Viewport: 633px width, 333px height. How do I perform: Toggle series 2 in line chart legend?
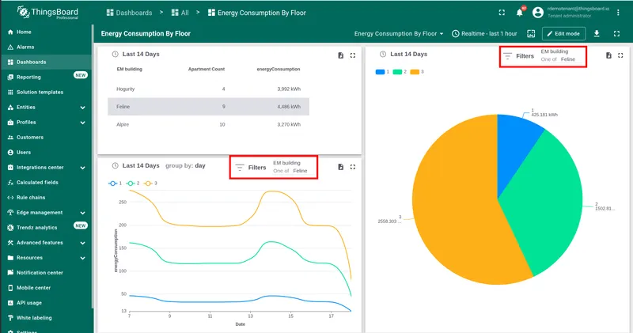click(133, 184)
